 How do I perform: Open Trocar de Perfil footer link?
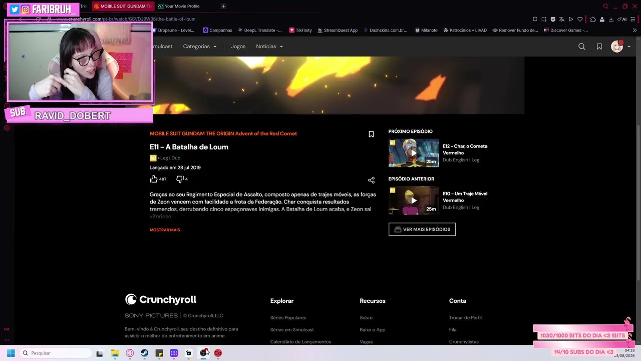[x=465, y=318]
